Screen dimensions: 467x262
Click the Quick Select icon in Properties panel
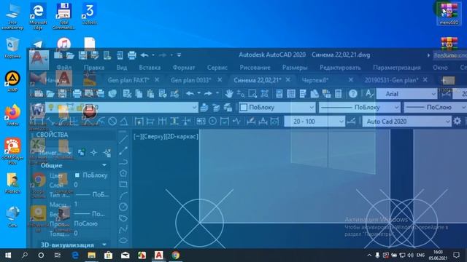(107, 153)
